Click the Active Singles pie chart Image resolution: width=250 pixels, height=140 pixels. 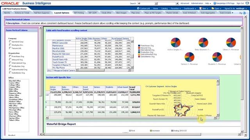coord(175,42)
